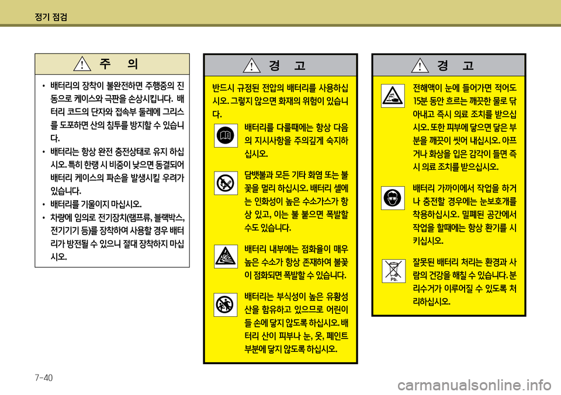This screenshot has height=395, width=561.
Task: Click the no-smoking no-flame icon
Action: point(226,183)
